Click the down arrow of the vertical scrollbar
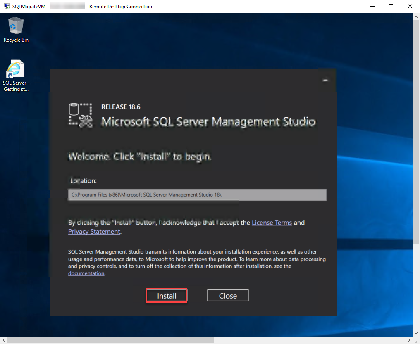Viewport: 420px width, 344px height. point(416,333)
